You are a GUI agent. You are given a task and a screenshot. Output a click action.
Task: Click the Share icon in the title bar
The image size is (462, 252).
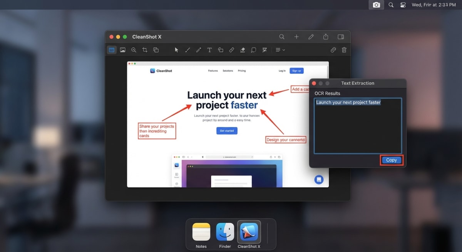(x=326, y=37)
